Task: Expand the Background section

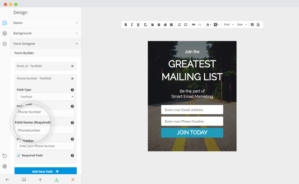Action: [x=45, y=33]
